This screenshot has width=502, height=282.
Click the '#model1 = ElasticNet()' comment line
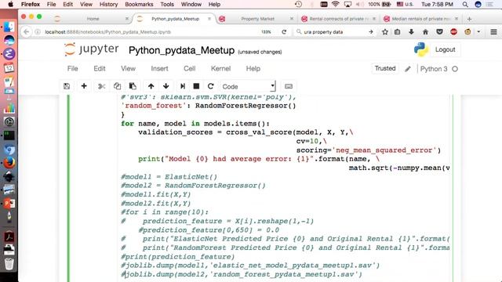coord(169,177)
